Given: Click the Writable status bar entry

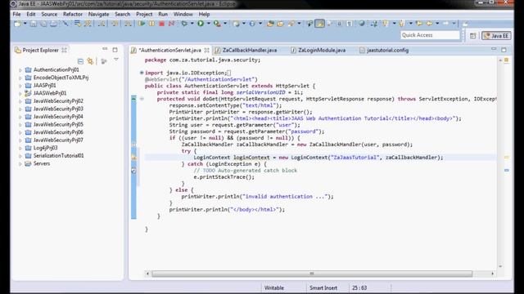Looking at the screenshot, I should point(274,287).
